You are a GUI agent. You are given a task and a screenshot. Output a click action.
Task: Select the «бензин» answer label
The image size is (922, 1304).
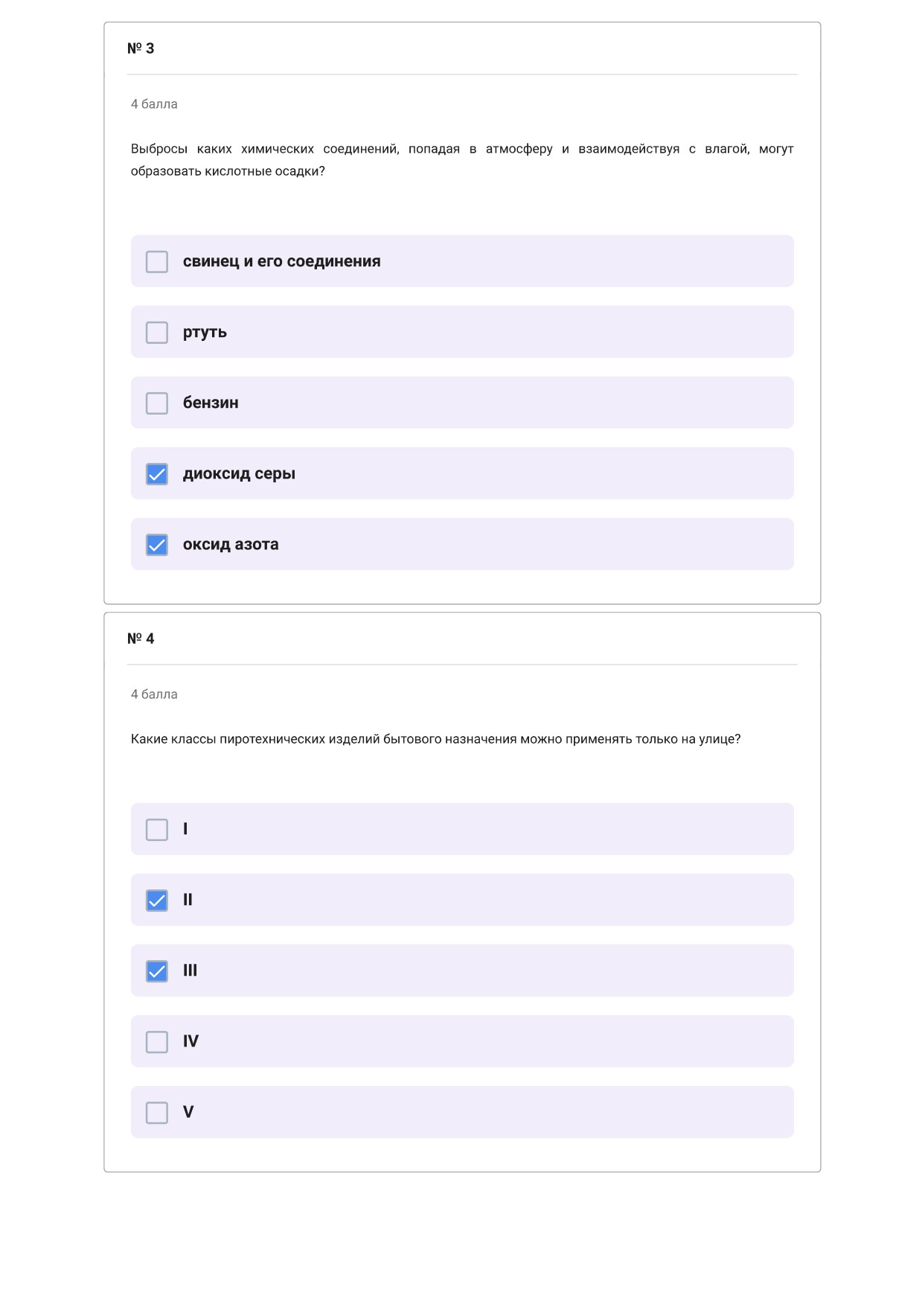point(211,403)
